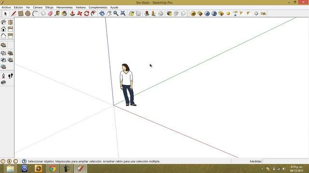The width and height of the screenshot is (309, 173).
Task: Click the Preview Model in Google Earth icon
Action: point(161,13)
